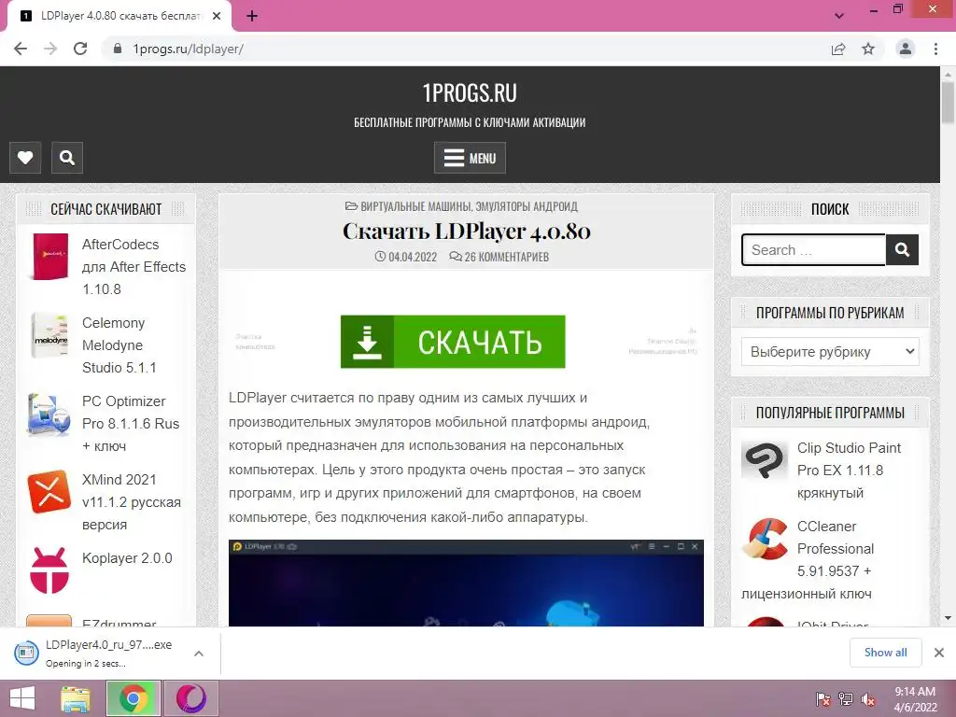Reload the 1progs.ru page
The width and height of the screenshot is (956, 717).
point(80,49)
